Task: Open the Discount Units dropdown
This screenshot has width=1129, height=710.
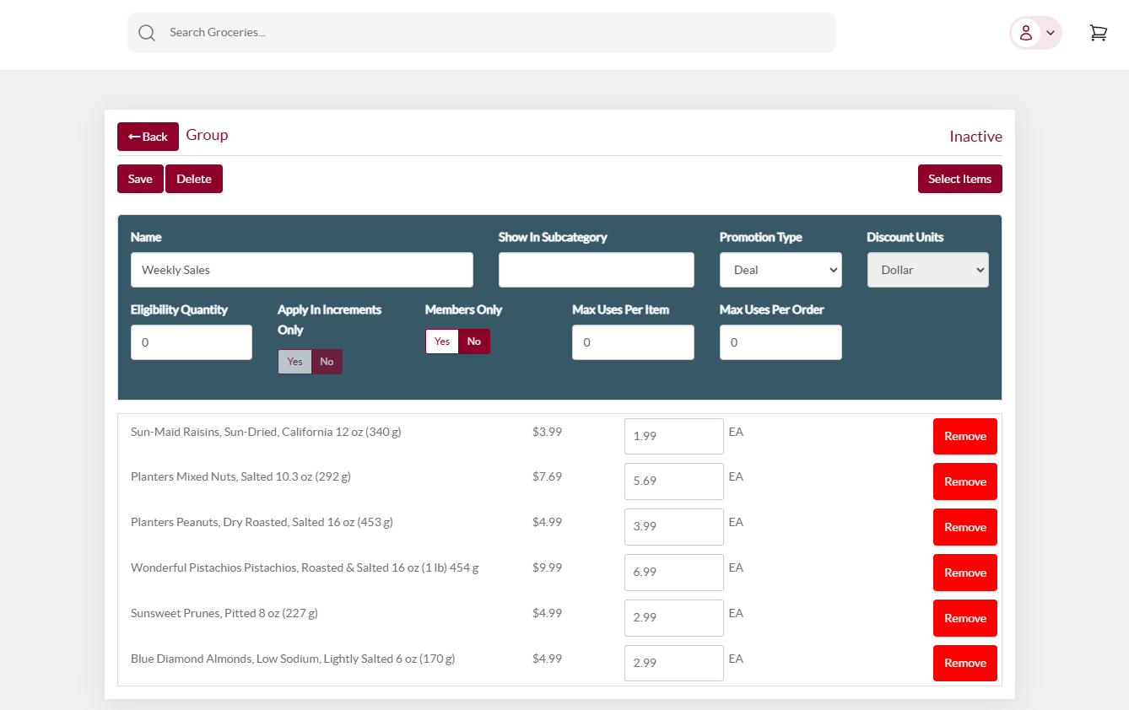Action: click(928, 270)
